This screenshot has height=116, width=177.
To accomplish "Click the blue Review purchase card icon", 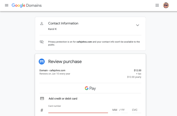I will pyautogui.click(x=42, y=62).
